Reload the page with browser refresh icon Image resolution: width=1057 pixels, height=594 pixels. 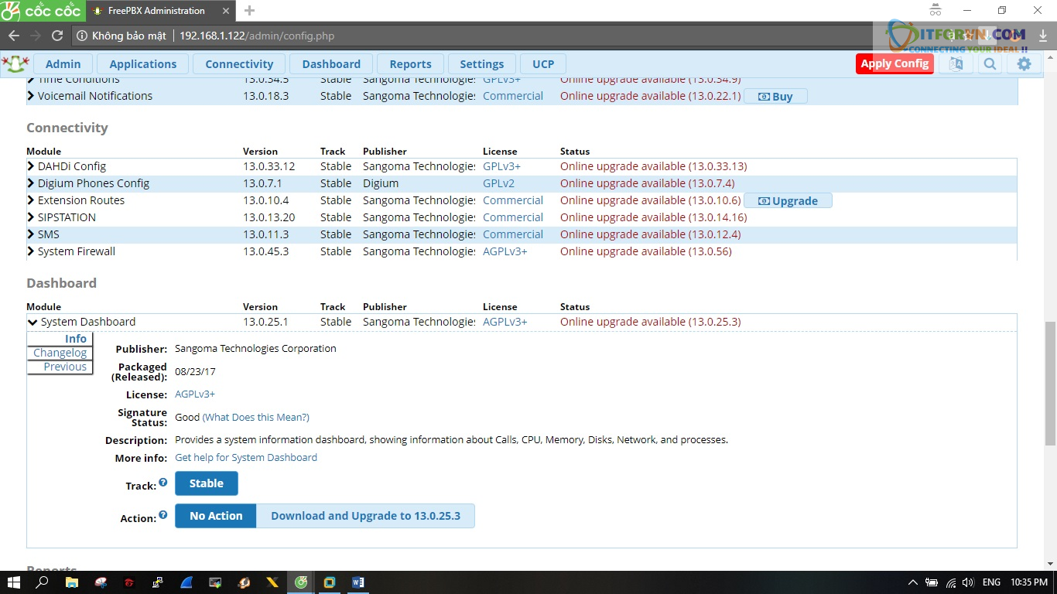pos(57,36)
